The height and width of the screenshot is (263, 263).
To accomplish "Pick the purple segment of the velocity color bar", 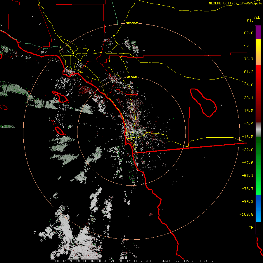I will click(x=258, y=32).
